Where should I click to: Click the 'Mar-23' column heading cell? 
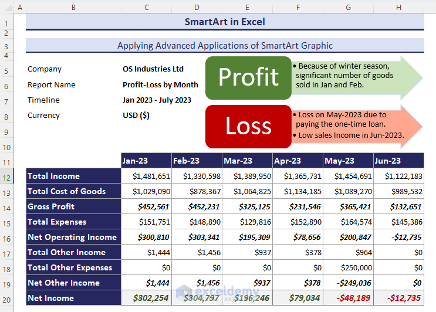(x=247, y=161)
